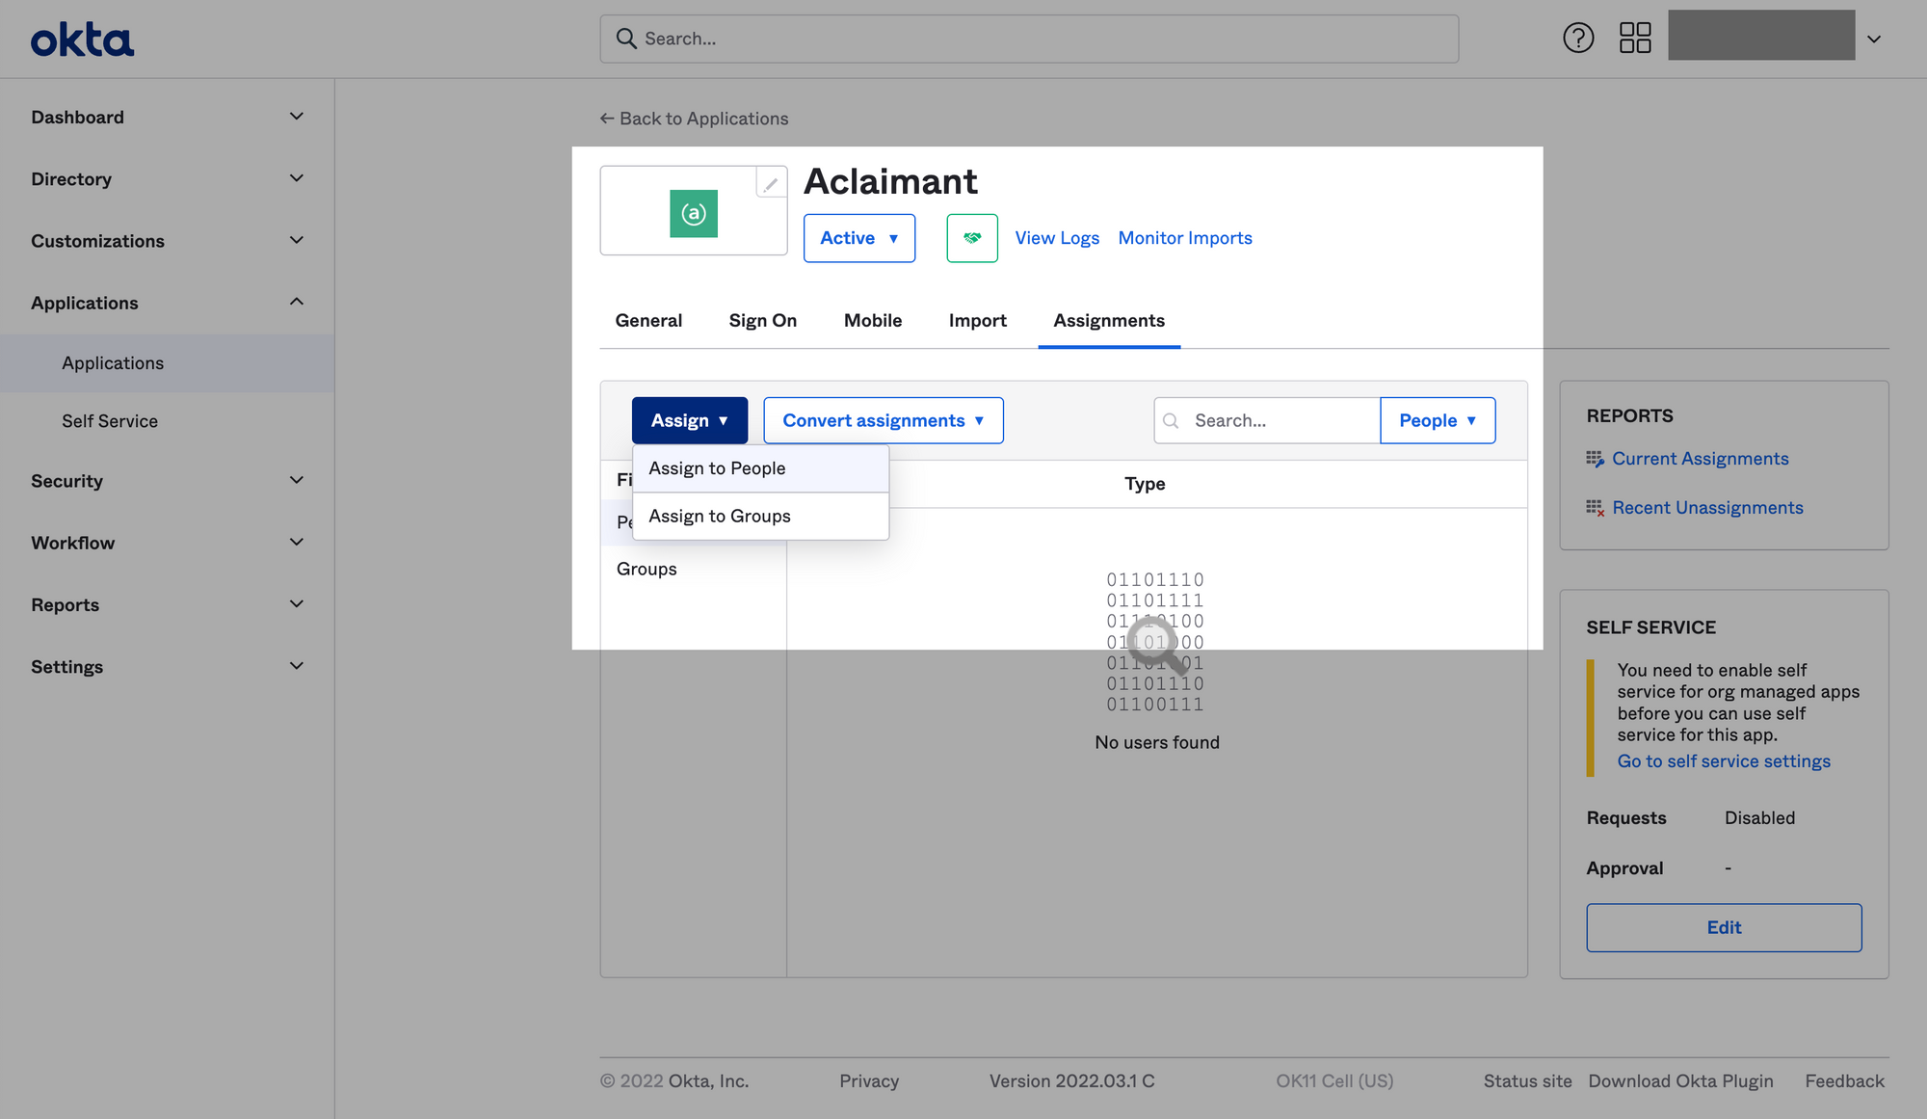Switch to the General tab
The height and width of the screenshot is (1119, 1927).
click(648, 320)
